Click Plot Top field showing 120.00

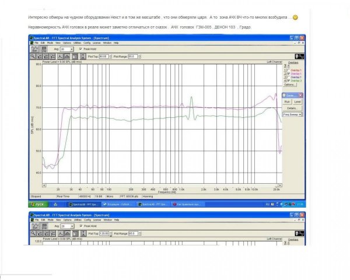click(x=104, y=233)
